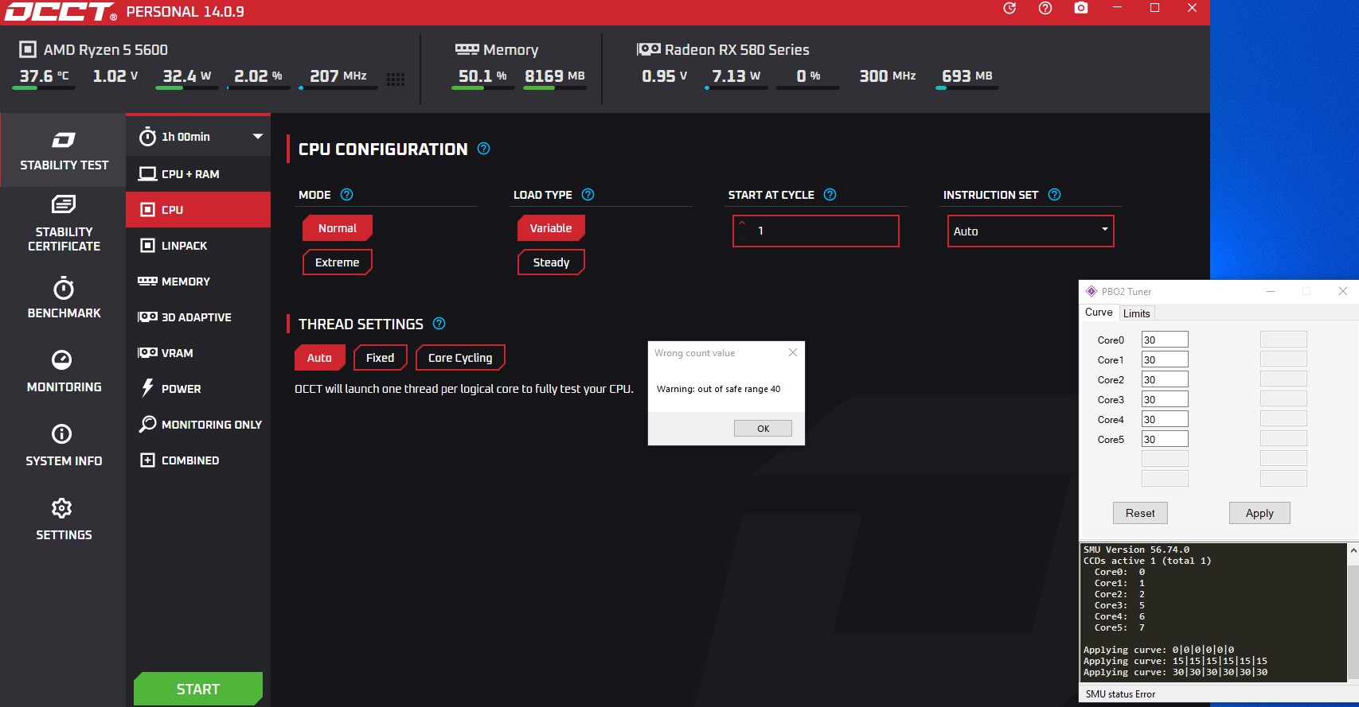The width and height of the screenshot is (1359, 707).
Task: Click the CPU sensor grid icon
Action: (x=396, y=79)
